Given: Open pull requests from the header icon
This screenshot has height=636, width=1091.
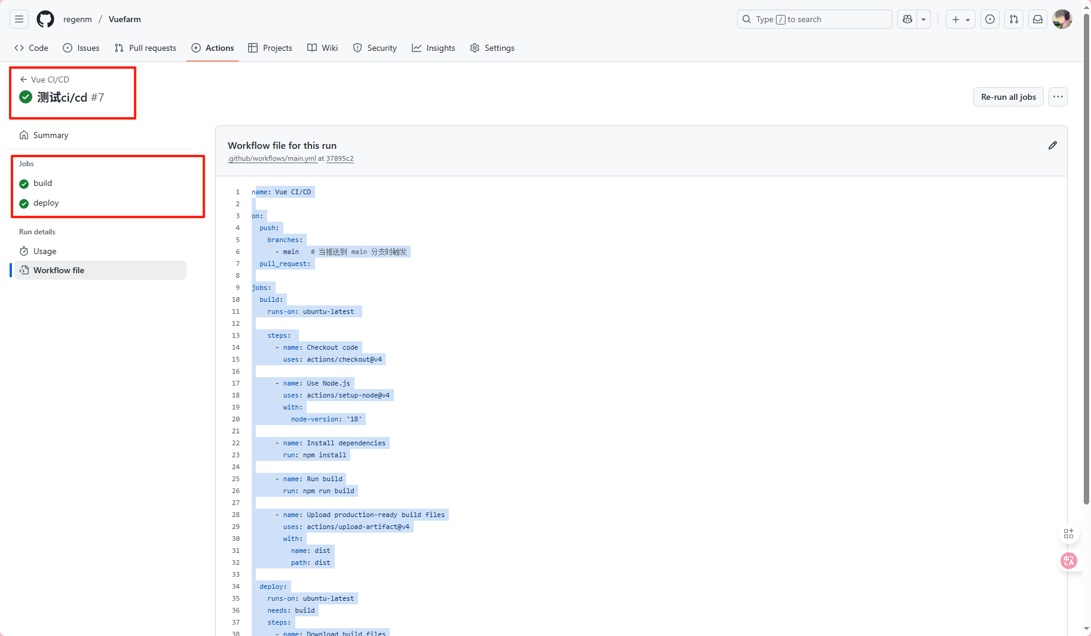Looking at the screenshot, I should point(1013,19).
